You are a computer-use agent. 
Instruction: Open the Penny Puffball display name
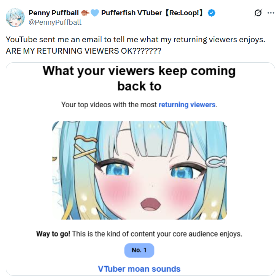(x=54, y=13)
